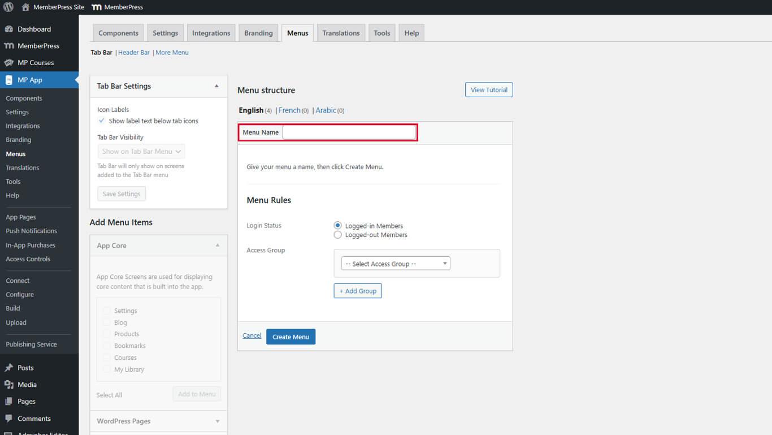
Task: Click the Header Bar link
Action: 134,53
